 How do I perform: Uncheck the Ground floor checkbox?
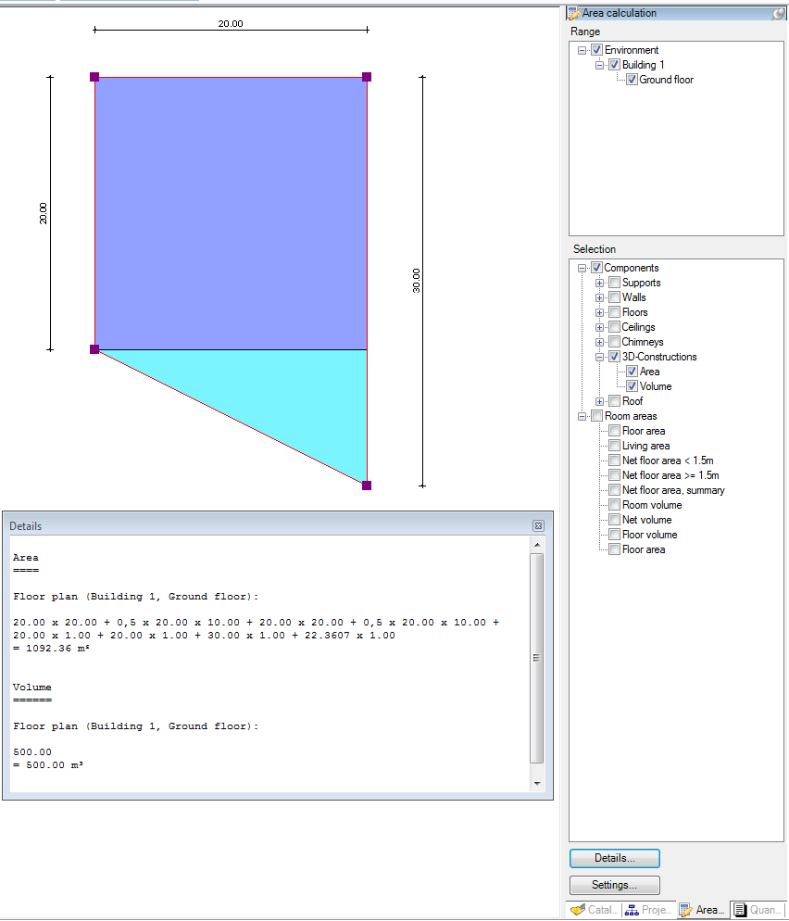(632, 80)
